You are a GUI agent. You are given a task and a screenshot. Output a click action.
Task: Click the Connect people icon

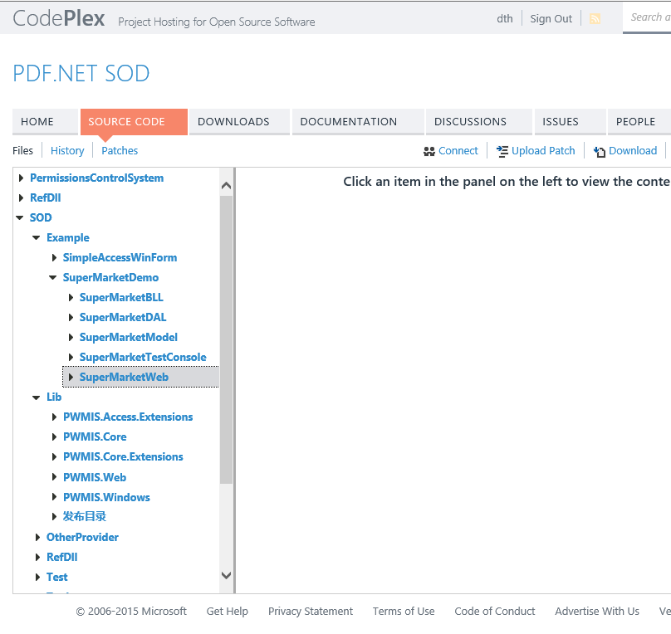429,151
